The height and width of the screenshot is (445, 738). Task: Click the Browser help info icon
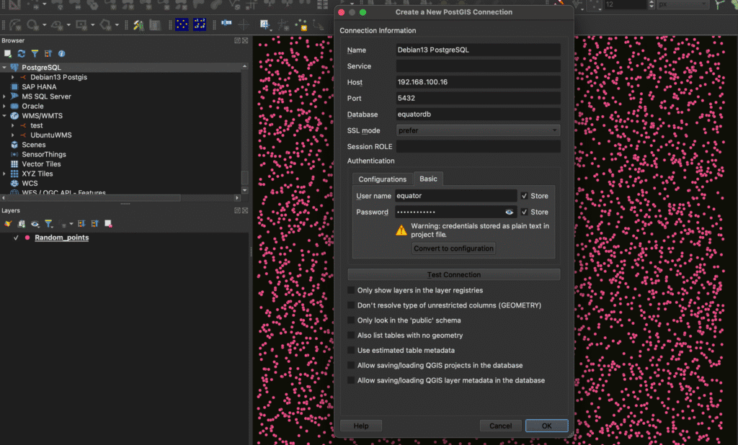61,54
